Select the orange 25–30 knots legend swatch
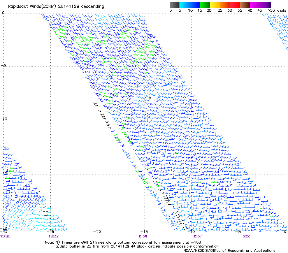 (x=225, y=5)
